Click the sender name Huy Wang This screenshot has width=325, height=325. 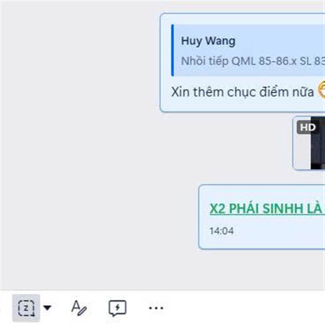pyautogui.click(x=208, y=41)
